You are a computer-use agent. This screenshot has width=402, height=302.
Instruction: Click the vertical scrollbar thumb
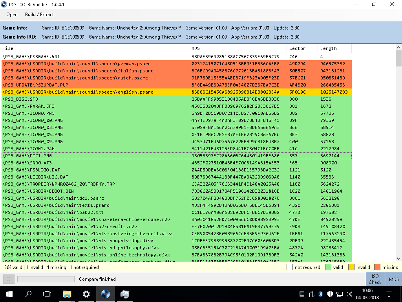pos(398,58)
